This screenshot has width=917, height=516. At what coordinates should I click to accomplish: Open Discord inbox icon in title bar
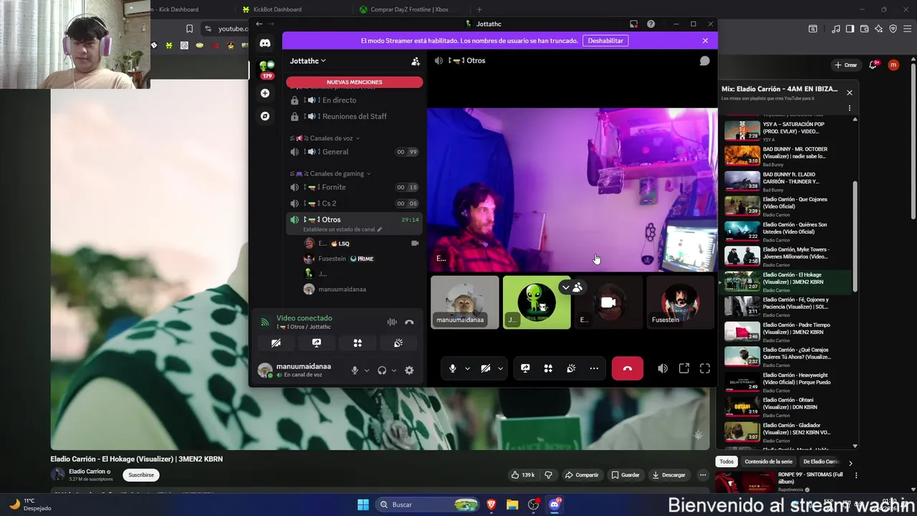633,24
